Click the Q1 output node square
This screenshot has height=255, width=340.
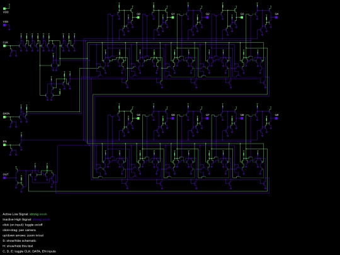pos(173,18)
